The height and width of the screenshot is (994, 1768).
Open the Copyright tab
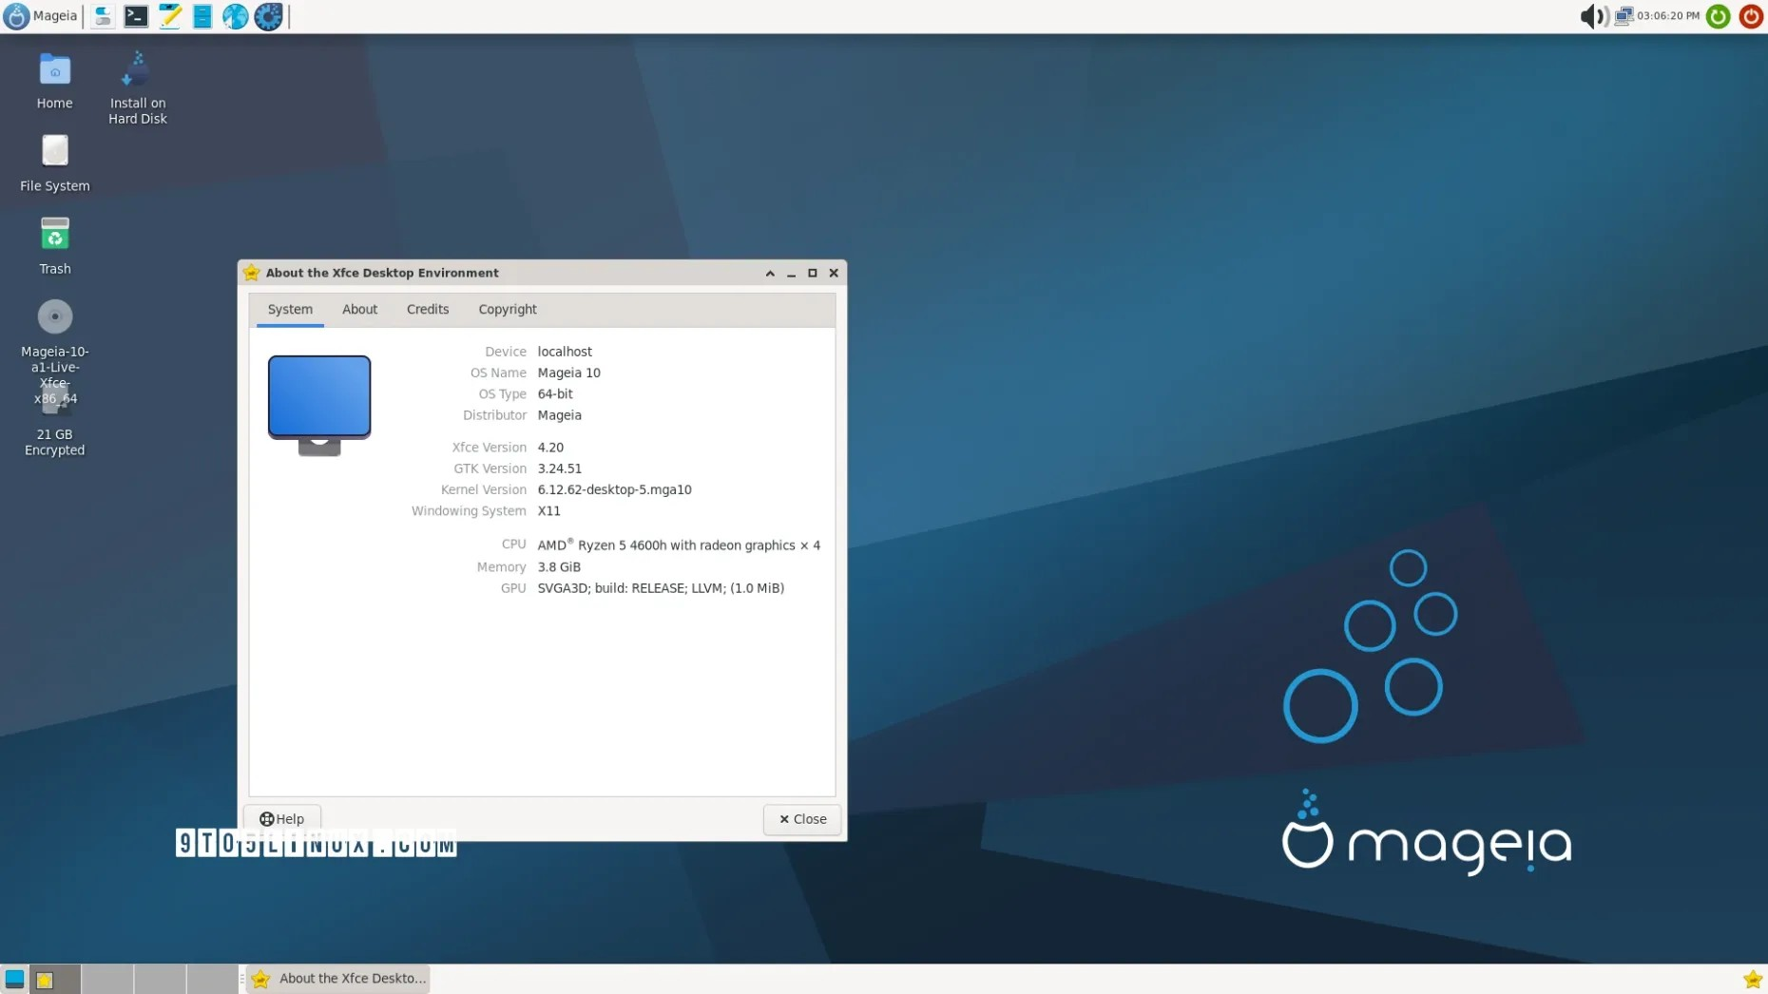507,310
